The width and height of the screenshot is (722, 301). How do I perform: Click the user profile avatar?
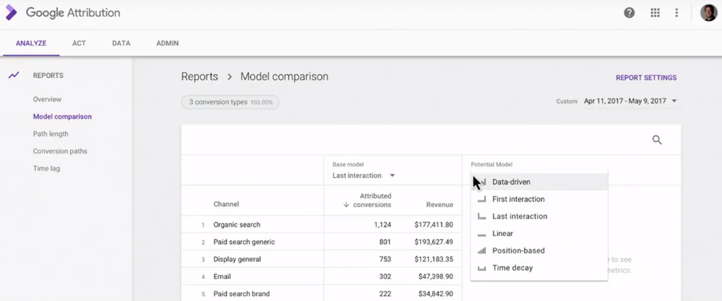[x=709, y=13]
